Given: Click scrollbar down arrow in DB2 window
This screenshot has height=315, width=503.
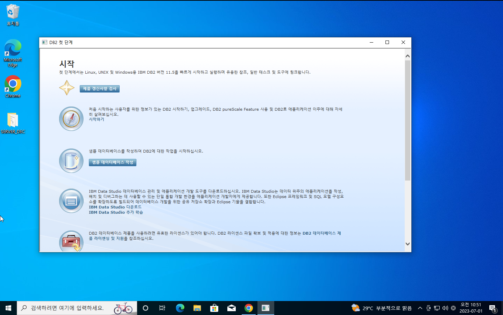Looking at the screenshot, I should 408,244.
